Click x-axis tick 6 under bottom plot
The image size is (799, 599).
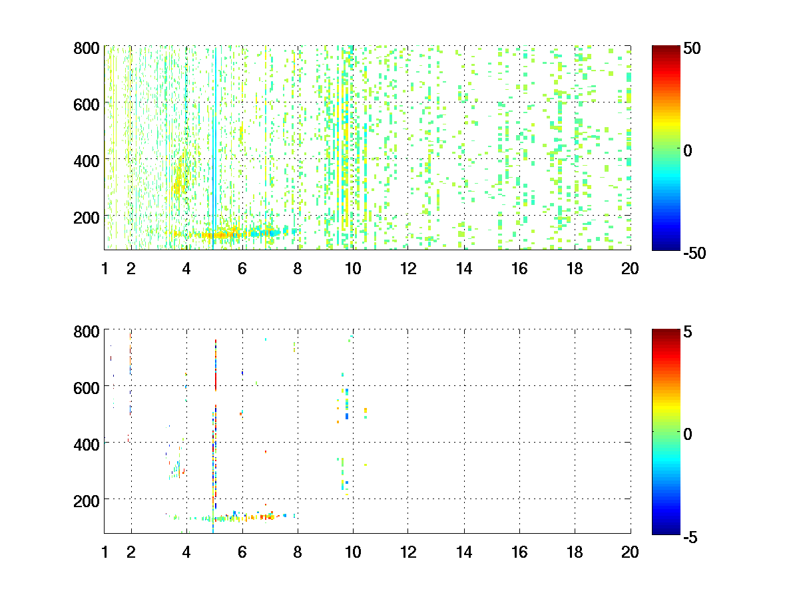pyautogui.click(x=242, y=552)
